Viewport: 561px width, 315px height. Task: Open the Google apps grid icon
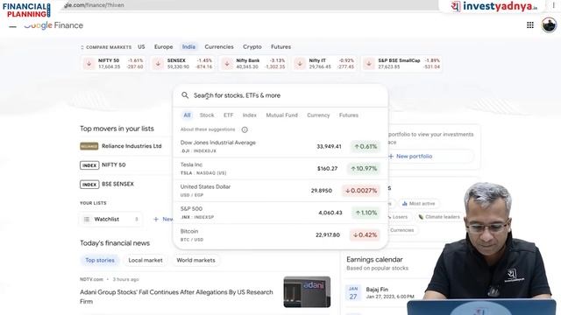pyautogui.click(x=530, y=25)
